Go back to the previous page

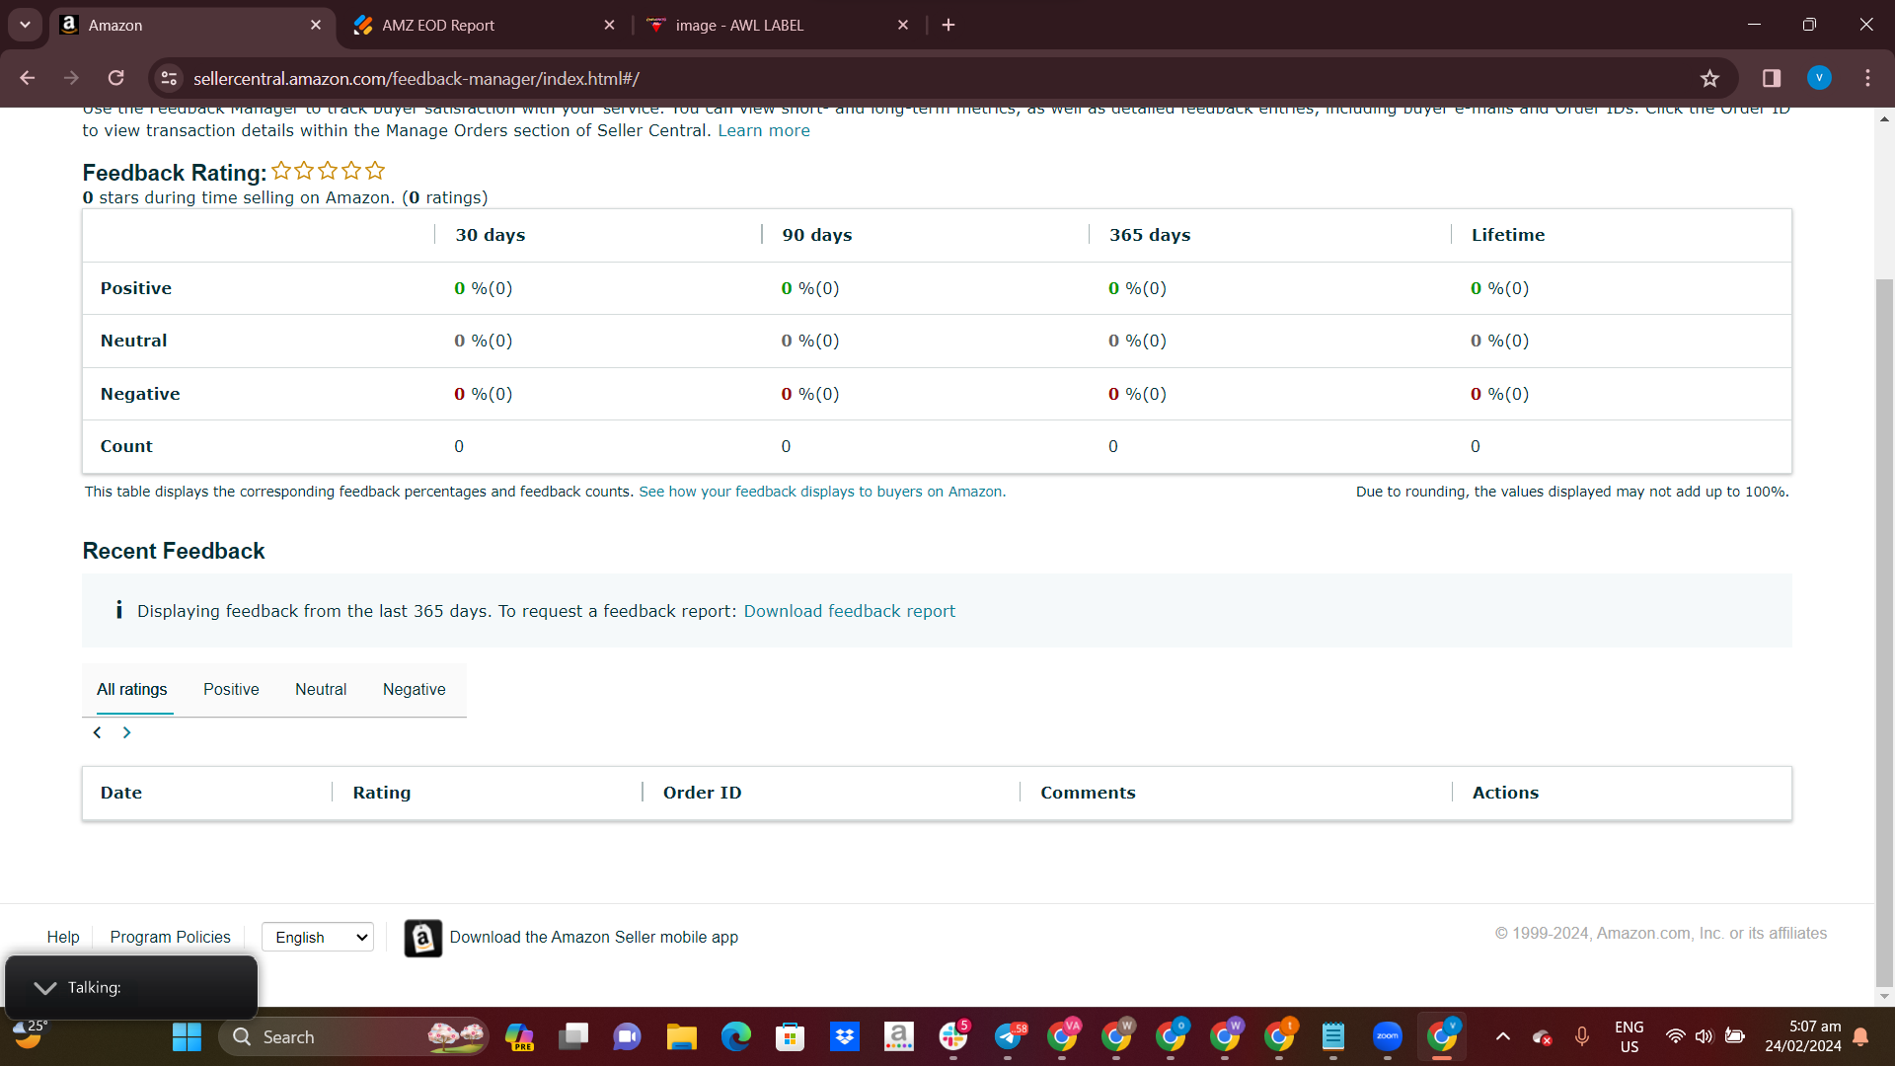pos(28,78)
